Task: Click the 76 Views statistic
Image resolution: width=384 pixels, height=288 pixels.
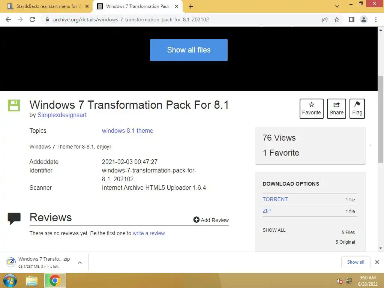Action: (279, 138)
